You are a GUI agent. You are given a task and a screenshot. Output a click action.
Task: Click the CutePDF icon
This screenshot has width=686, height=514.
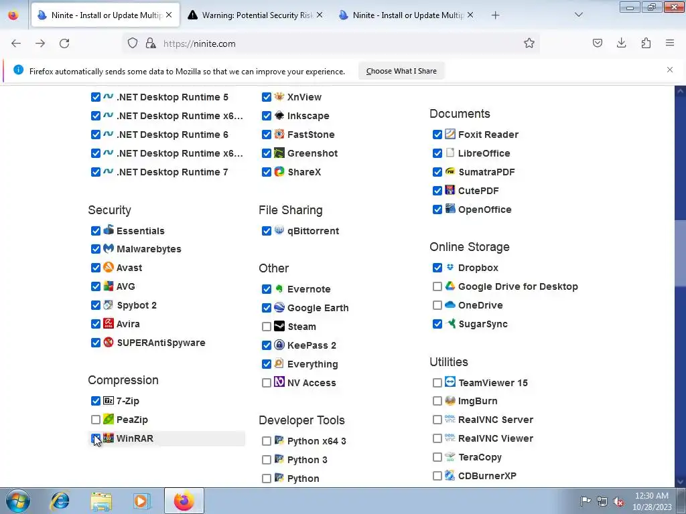tap(450, 191)
